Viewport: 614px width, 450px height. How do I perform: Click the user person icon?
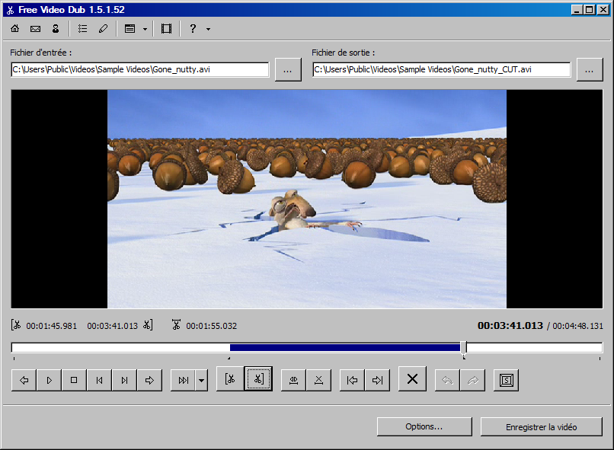[56, 29]
